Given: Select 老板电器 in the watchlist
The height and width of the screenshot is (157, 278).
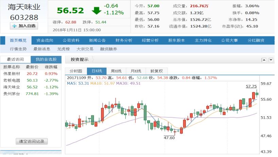Looking at the screenshot, I should (12, 81).
